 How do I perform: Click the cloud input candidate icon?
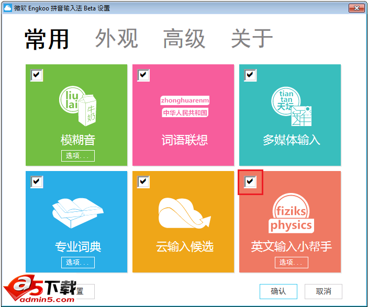(x=185, y=213)
